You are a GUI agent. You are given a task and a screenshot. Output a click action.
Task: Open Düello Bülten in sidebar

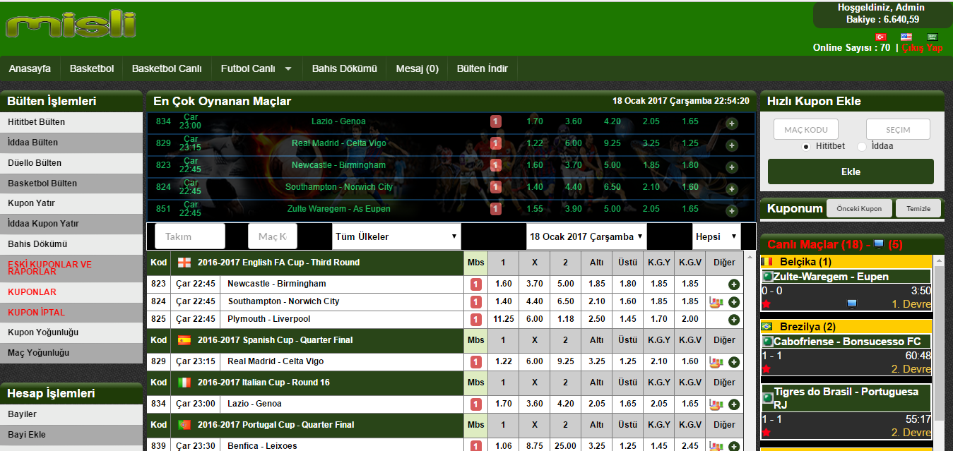pyautogui.click(x=71, y=163)
